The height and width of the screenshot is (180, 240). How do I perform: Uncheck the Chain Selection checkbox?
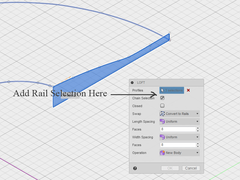[162, 98]
